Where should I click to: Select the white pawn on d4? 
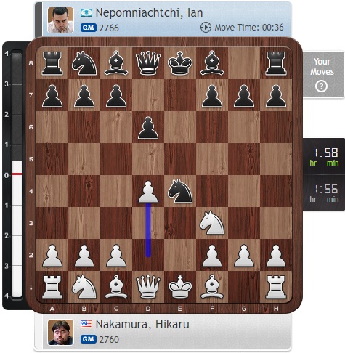[x=148, y=192]
